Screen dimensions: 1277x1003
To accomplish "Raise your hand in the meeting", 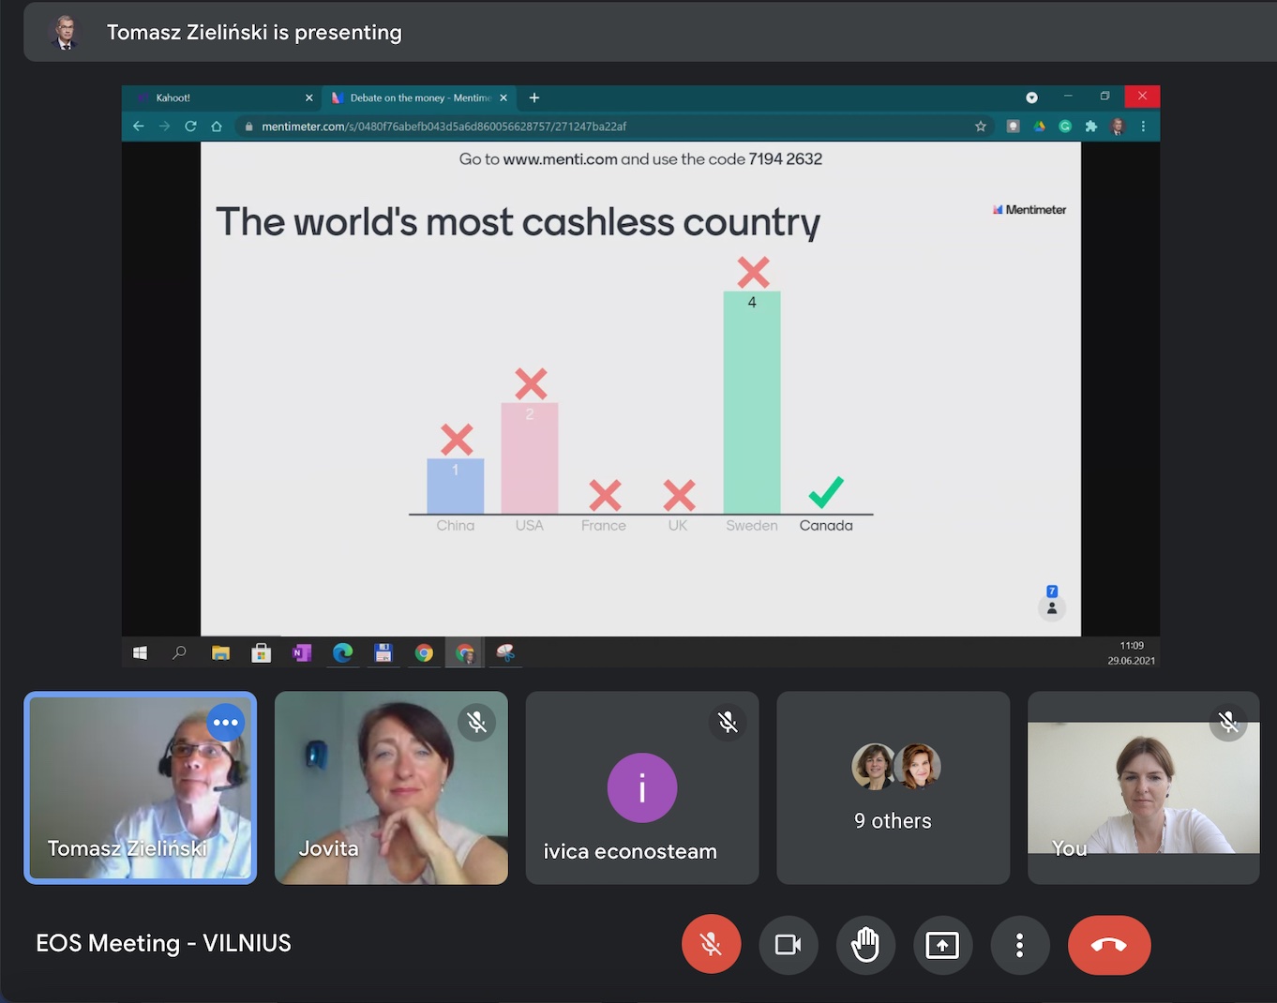I will point(864,945).
